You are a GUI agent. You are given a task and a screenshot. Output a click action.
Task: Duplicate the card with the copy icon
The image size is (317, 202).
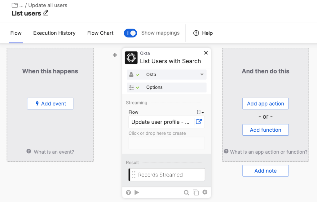196,192
